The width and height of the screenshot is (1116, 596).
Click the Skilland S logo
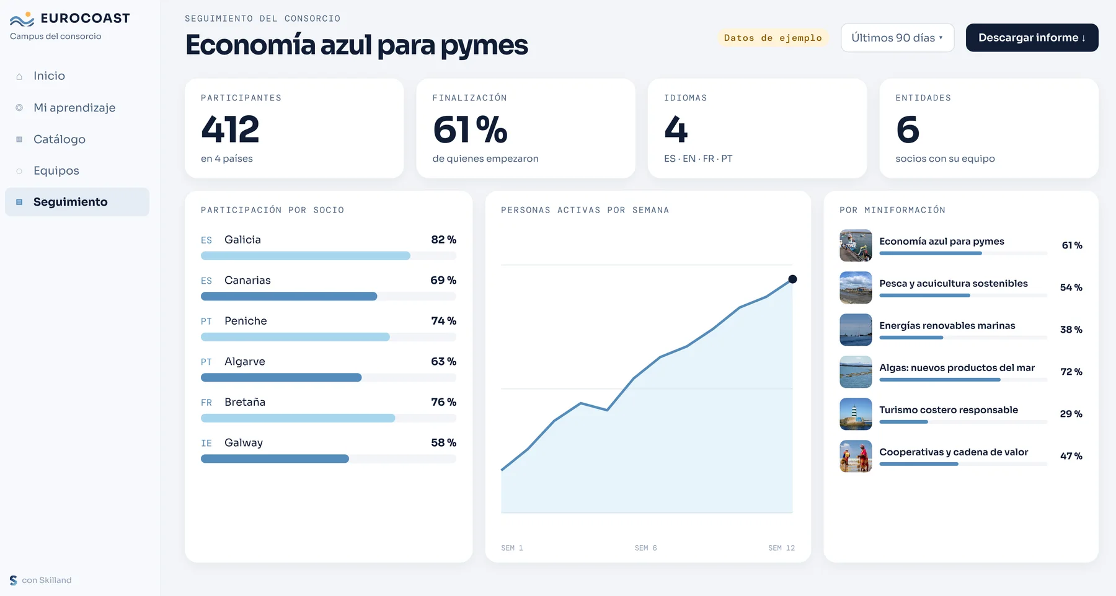14,581
